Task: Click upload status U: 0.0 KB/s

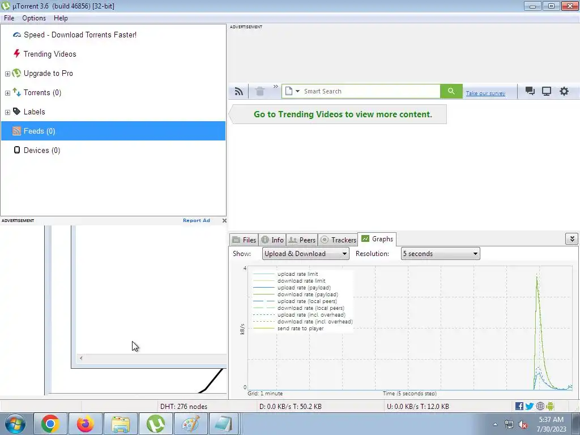Action: pyautogui.click(x=418, y=407)
